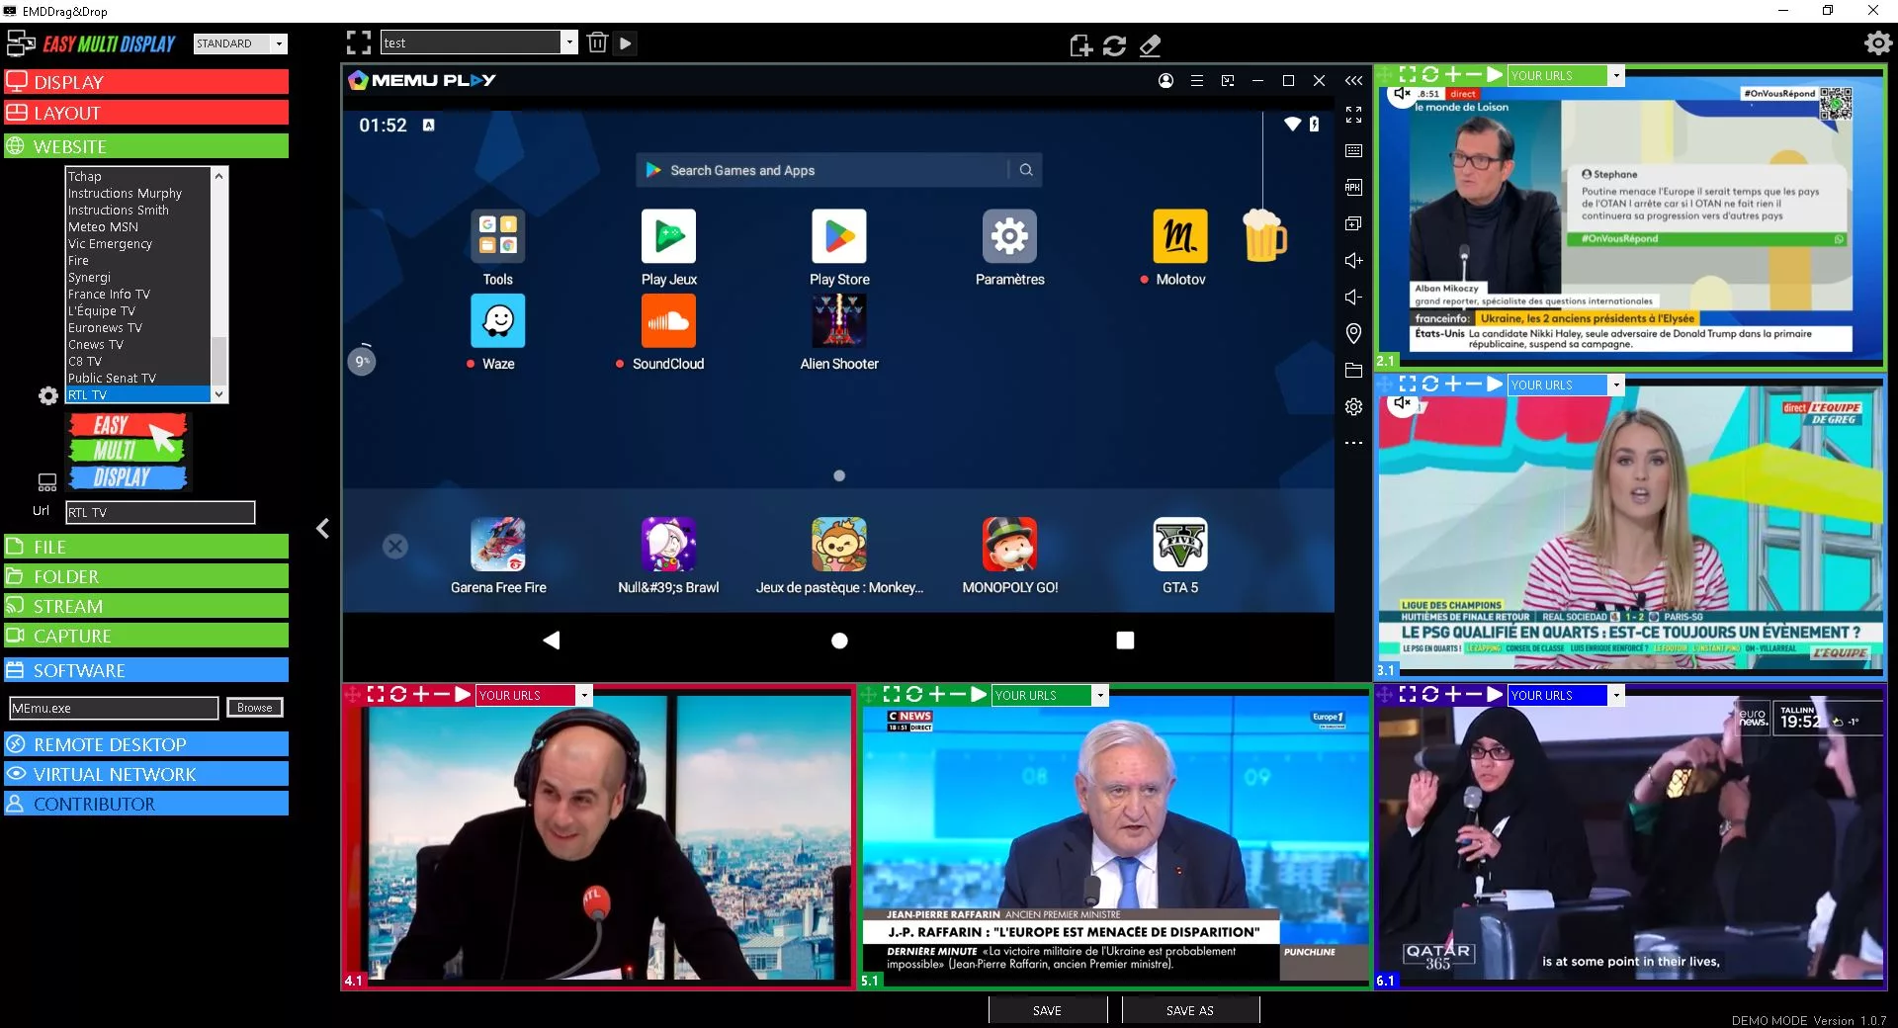Click the fullscreen brackets icon left of test
The height and width of the screenshot is (1028, 1898).
[359, 43]
